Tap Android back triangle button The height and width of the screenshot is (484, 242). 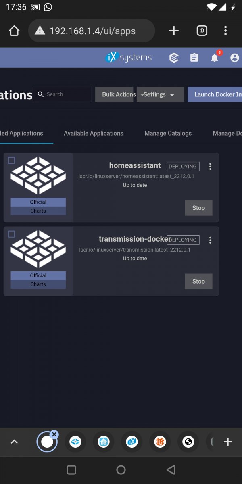click(x=171, y=470)
